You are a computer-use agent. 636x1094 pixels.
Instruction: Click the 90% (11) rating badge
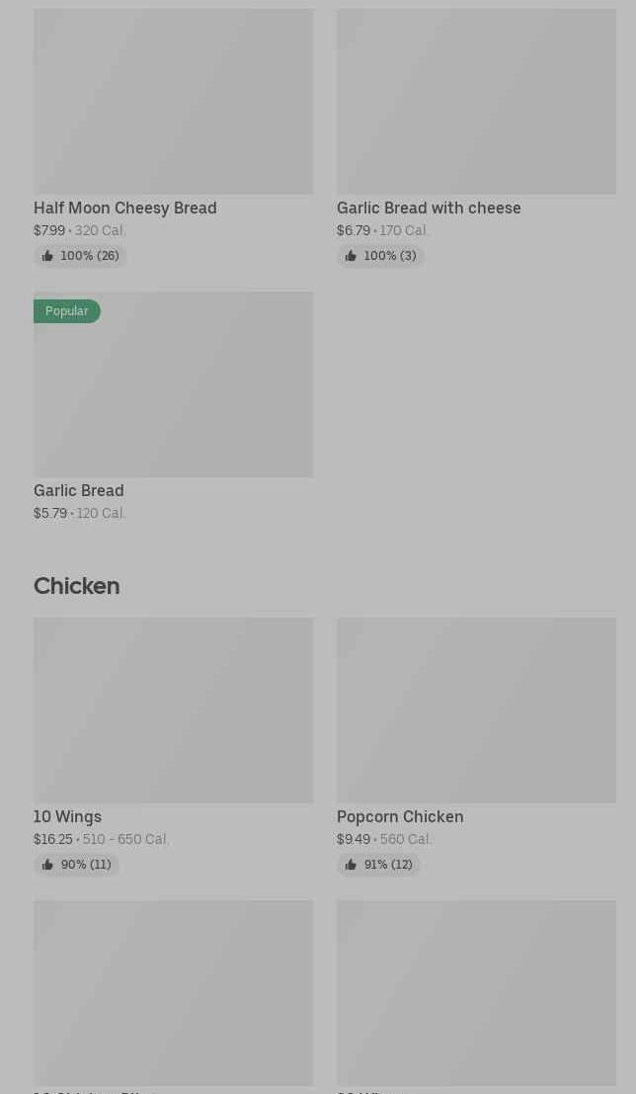click(77, 865)
